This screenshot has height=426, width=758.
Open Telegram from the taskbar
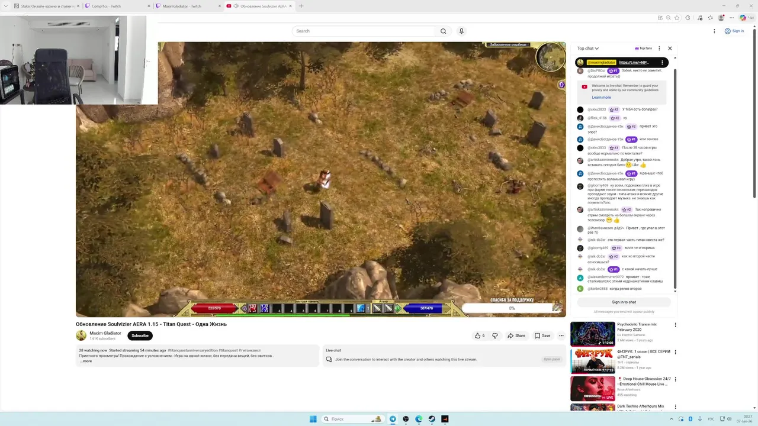pos(393,419)
